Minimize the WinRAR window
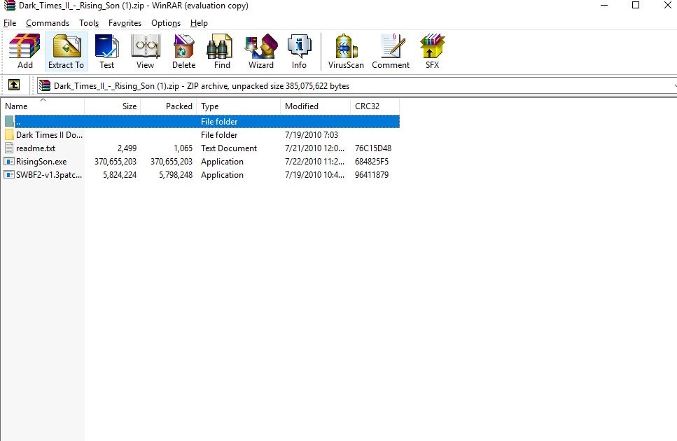Viewport: 677px width, 441px height. point(604,5)
